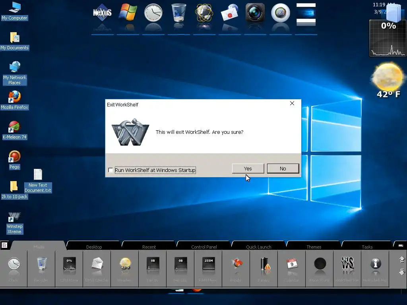Click Yes to exit WorkShelf
Screen dimensions: 407x305
[248, 168]
